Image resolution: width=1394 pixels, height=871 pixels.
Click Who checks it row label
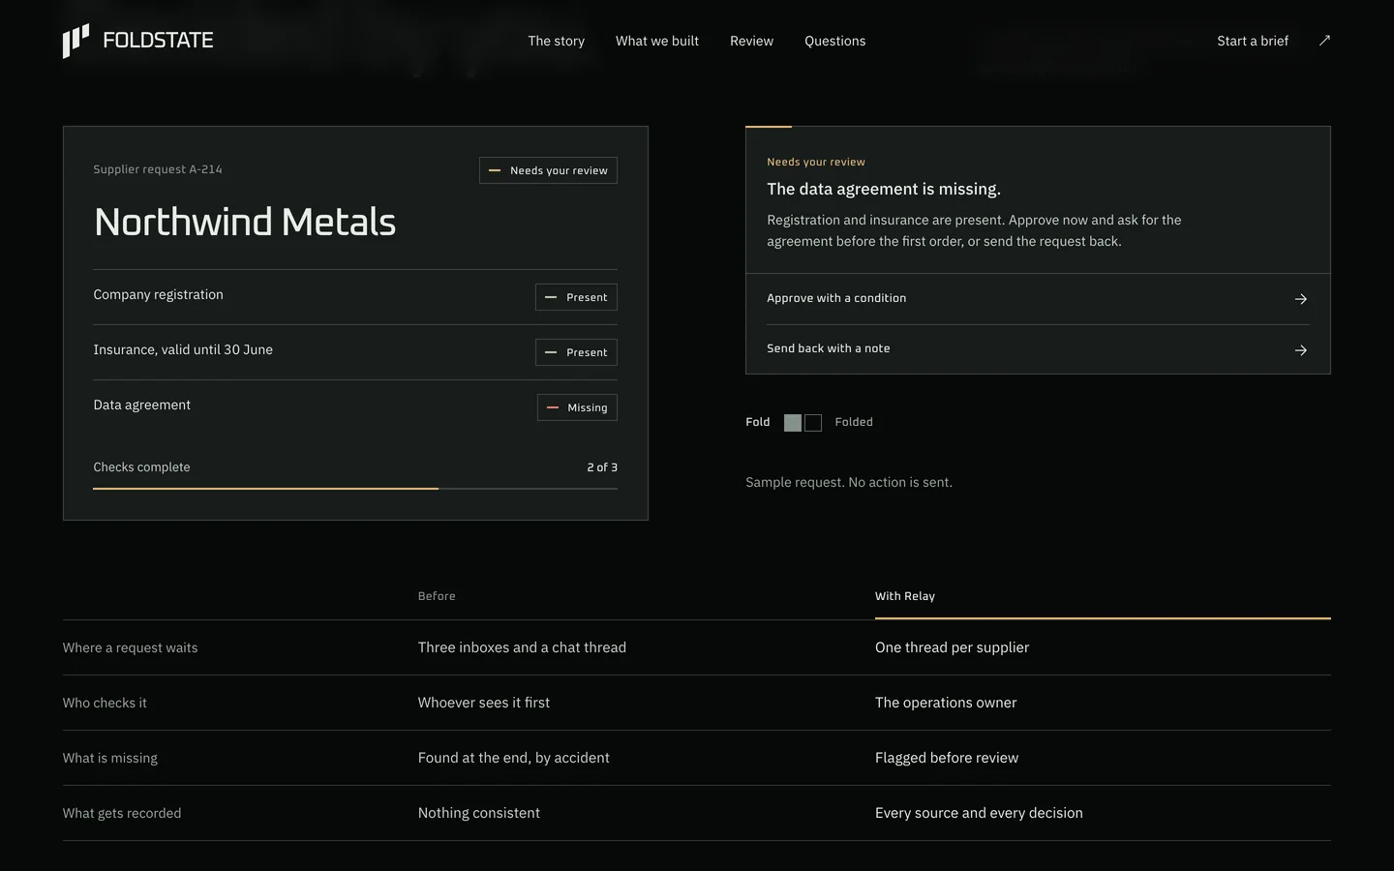coord(105,703)
